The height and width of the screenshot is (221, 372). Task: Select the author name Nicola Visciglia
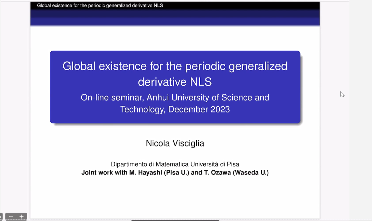tap(175, 143)
